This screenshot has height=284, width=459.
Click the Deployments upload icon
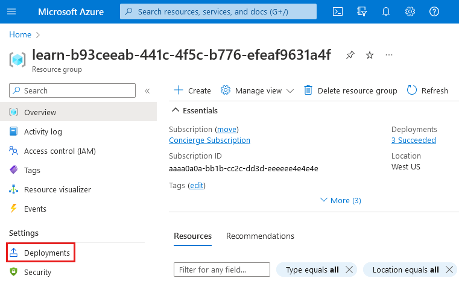coord(13,253)
